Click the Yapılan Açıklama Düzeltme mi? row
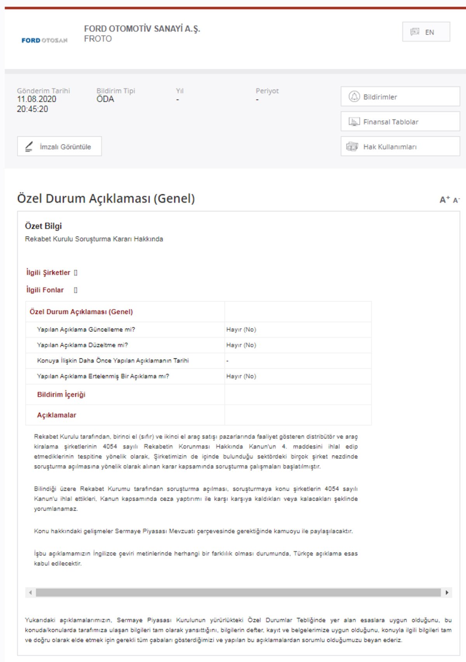 [198, 345]
